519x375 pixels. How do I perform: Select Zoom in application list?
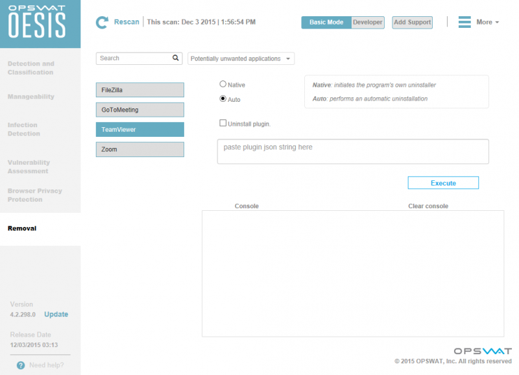[x=140, y=150]
